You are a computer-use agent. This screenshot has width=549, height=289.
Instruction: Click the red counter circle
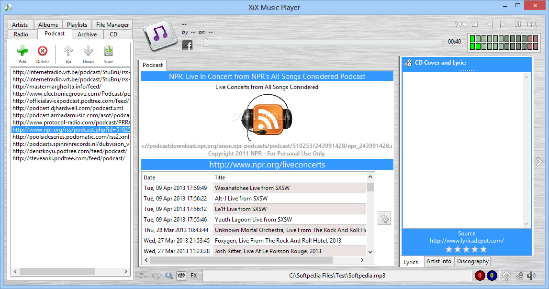[480, 276]
